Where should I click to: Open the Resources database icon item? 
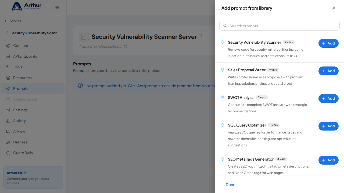[8, 78]
